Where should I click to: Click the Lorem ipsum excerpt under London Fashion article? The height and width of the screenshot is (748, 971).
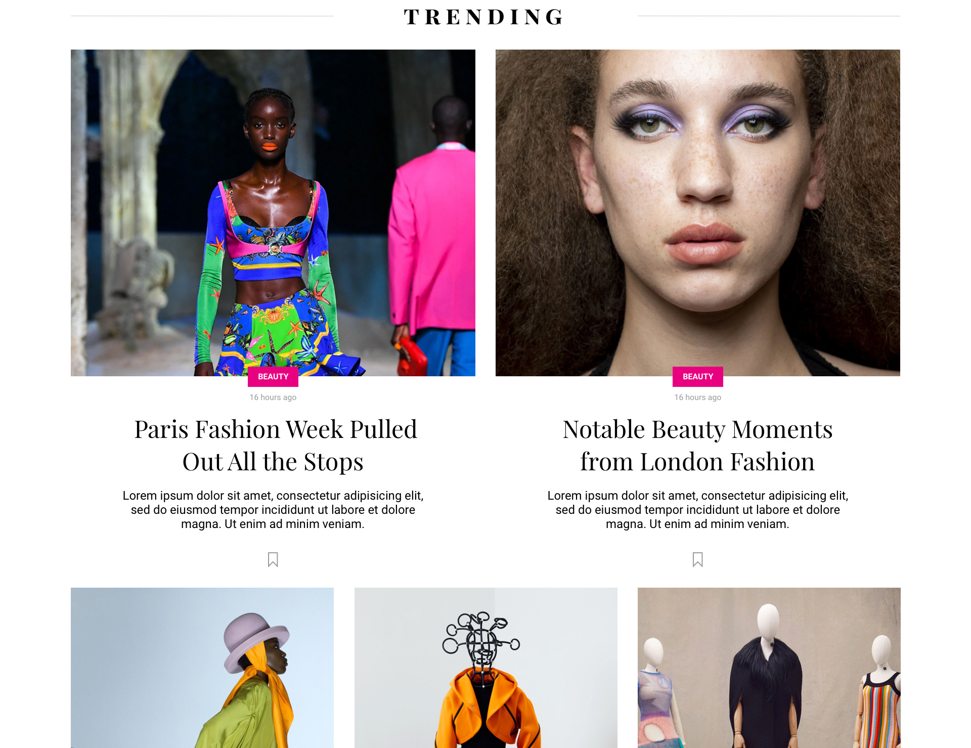(x=698, y=510)
